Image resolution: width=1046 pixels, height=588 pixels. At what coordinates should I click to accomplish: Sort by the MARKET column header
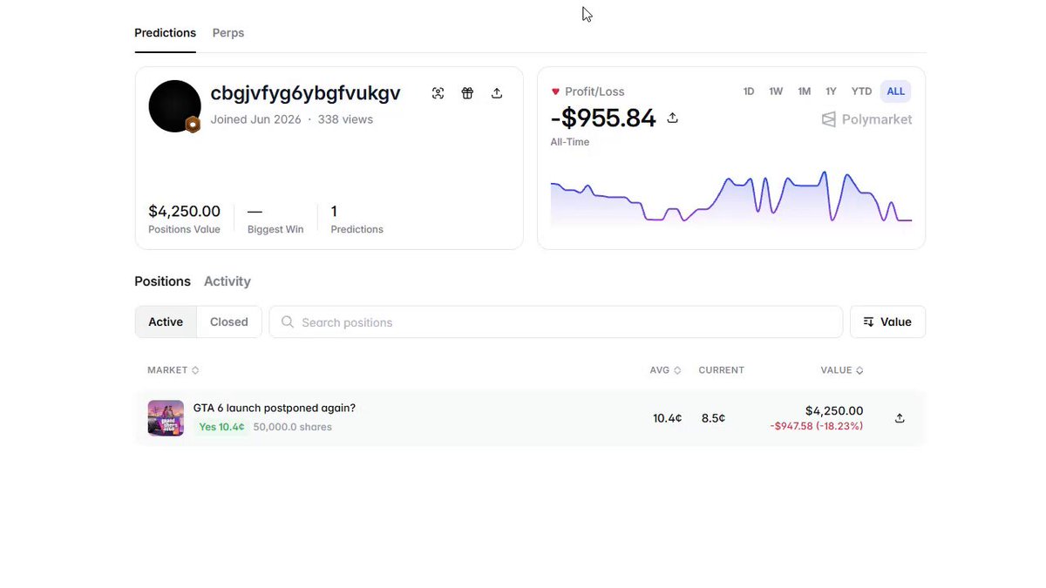coord(173,370)
